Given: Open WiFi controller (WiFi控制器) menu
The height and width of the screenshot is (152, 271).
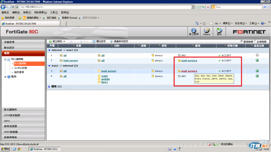Looking at the screenshot, I should pyautogui.click(x=23, y=132).
